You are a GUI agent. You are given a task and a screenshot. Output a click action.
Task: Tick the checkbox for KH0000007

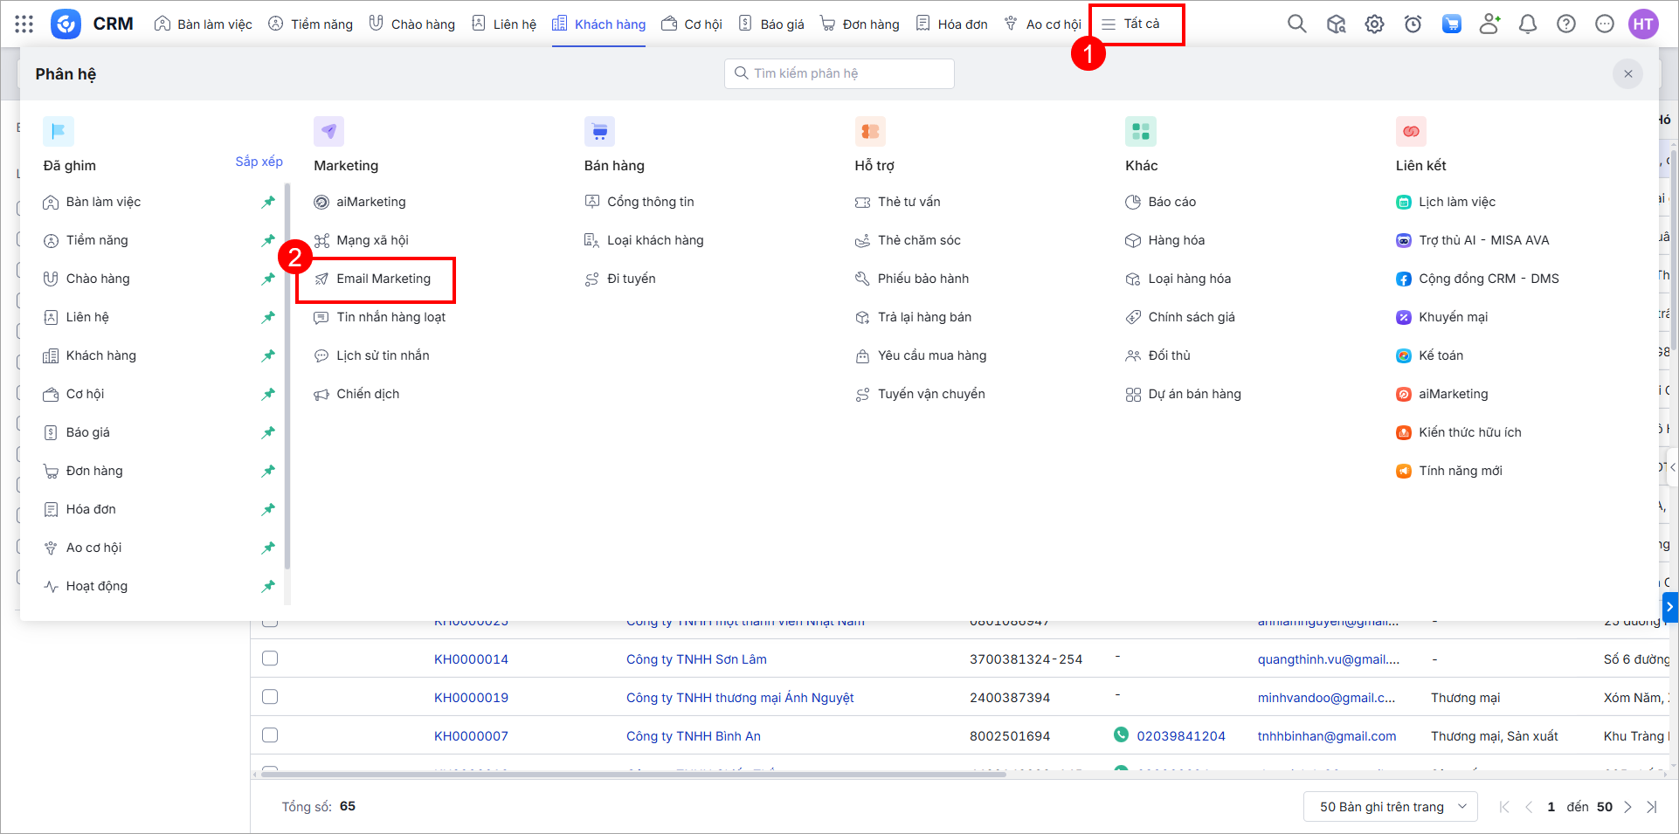(x=270, y=735)
